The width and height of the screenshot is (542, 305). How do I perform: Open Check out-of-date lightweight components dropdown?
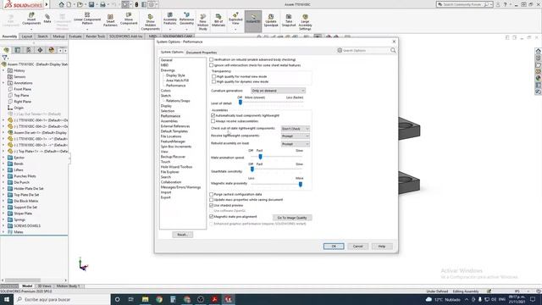296,129
